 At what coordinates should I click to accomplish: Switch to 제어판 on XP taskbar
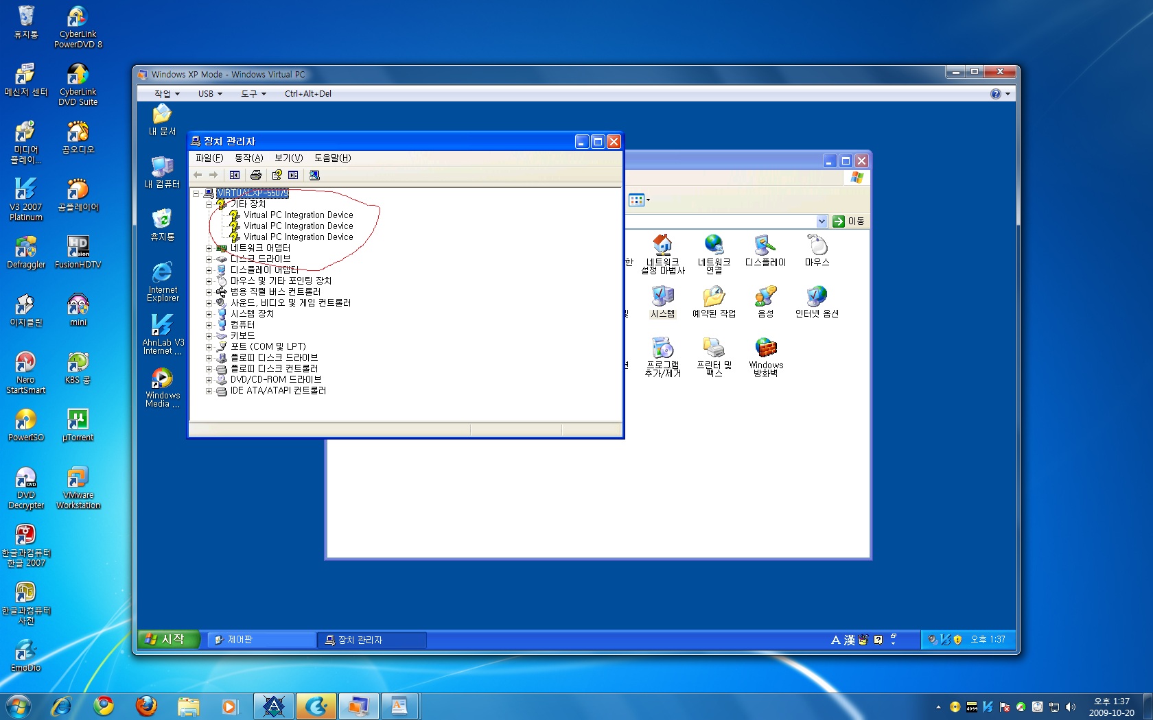[261, 640]
